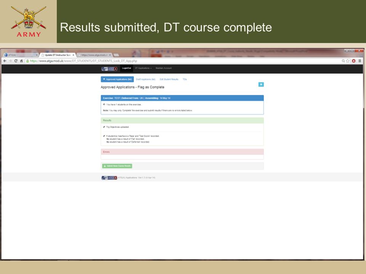The height and width of the screenshot is (274, 366).
Task: Click the green Submit course results button
Action: click(117, 166)
